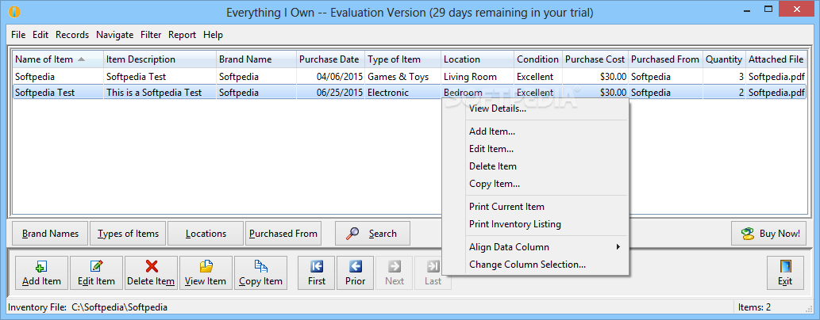Open Search with the magnifier button
Image resolution: width=820 pixels, height=320 pixels.
click(x=372, y=234)
